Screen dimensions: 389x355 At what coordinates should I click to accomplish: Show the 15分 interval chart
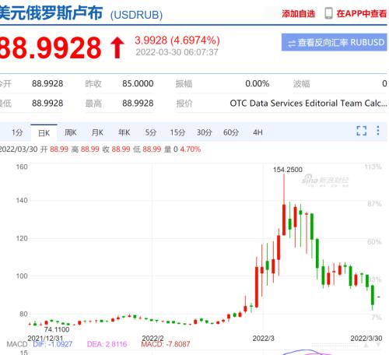pyautogui.click(x=177, y=132)
